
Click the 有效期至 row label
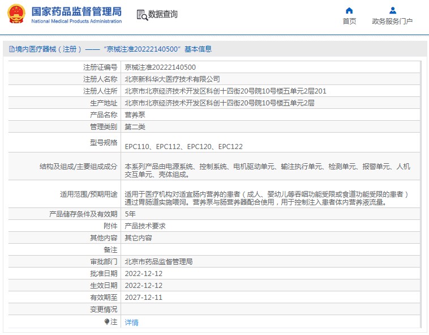104,298
